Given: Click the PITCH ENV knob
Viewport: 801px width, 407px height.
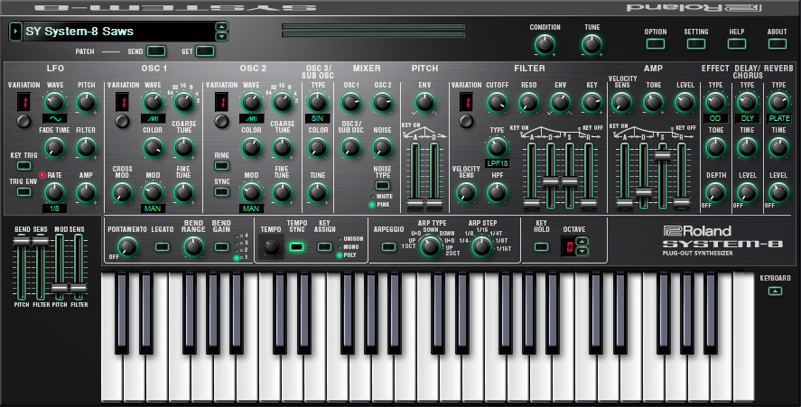Looking at the screenshot, I should point(424,103).
